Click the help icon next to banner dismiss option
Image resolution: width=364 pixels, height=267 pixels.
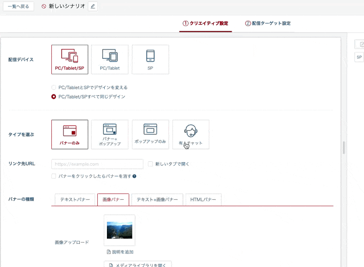(x=134, y=176)
